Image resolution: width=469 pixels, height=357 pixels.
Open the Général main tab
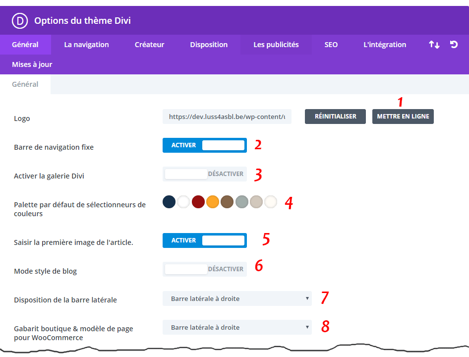click(x=25, y=45)
